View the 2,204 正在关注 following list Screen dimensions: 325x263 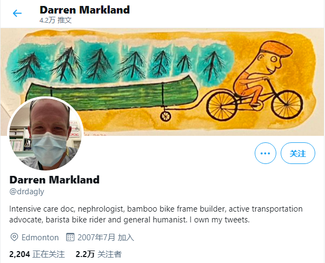click(37, 254)
